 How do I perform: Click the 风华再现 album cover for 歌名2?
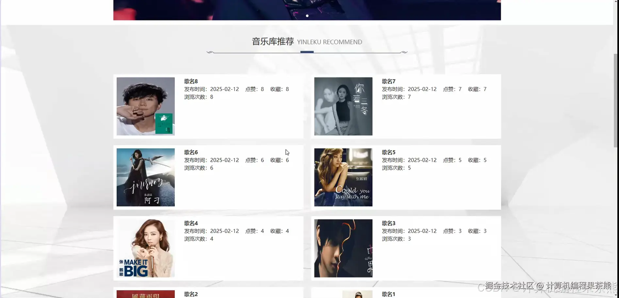point(145,295)
